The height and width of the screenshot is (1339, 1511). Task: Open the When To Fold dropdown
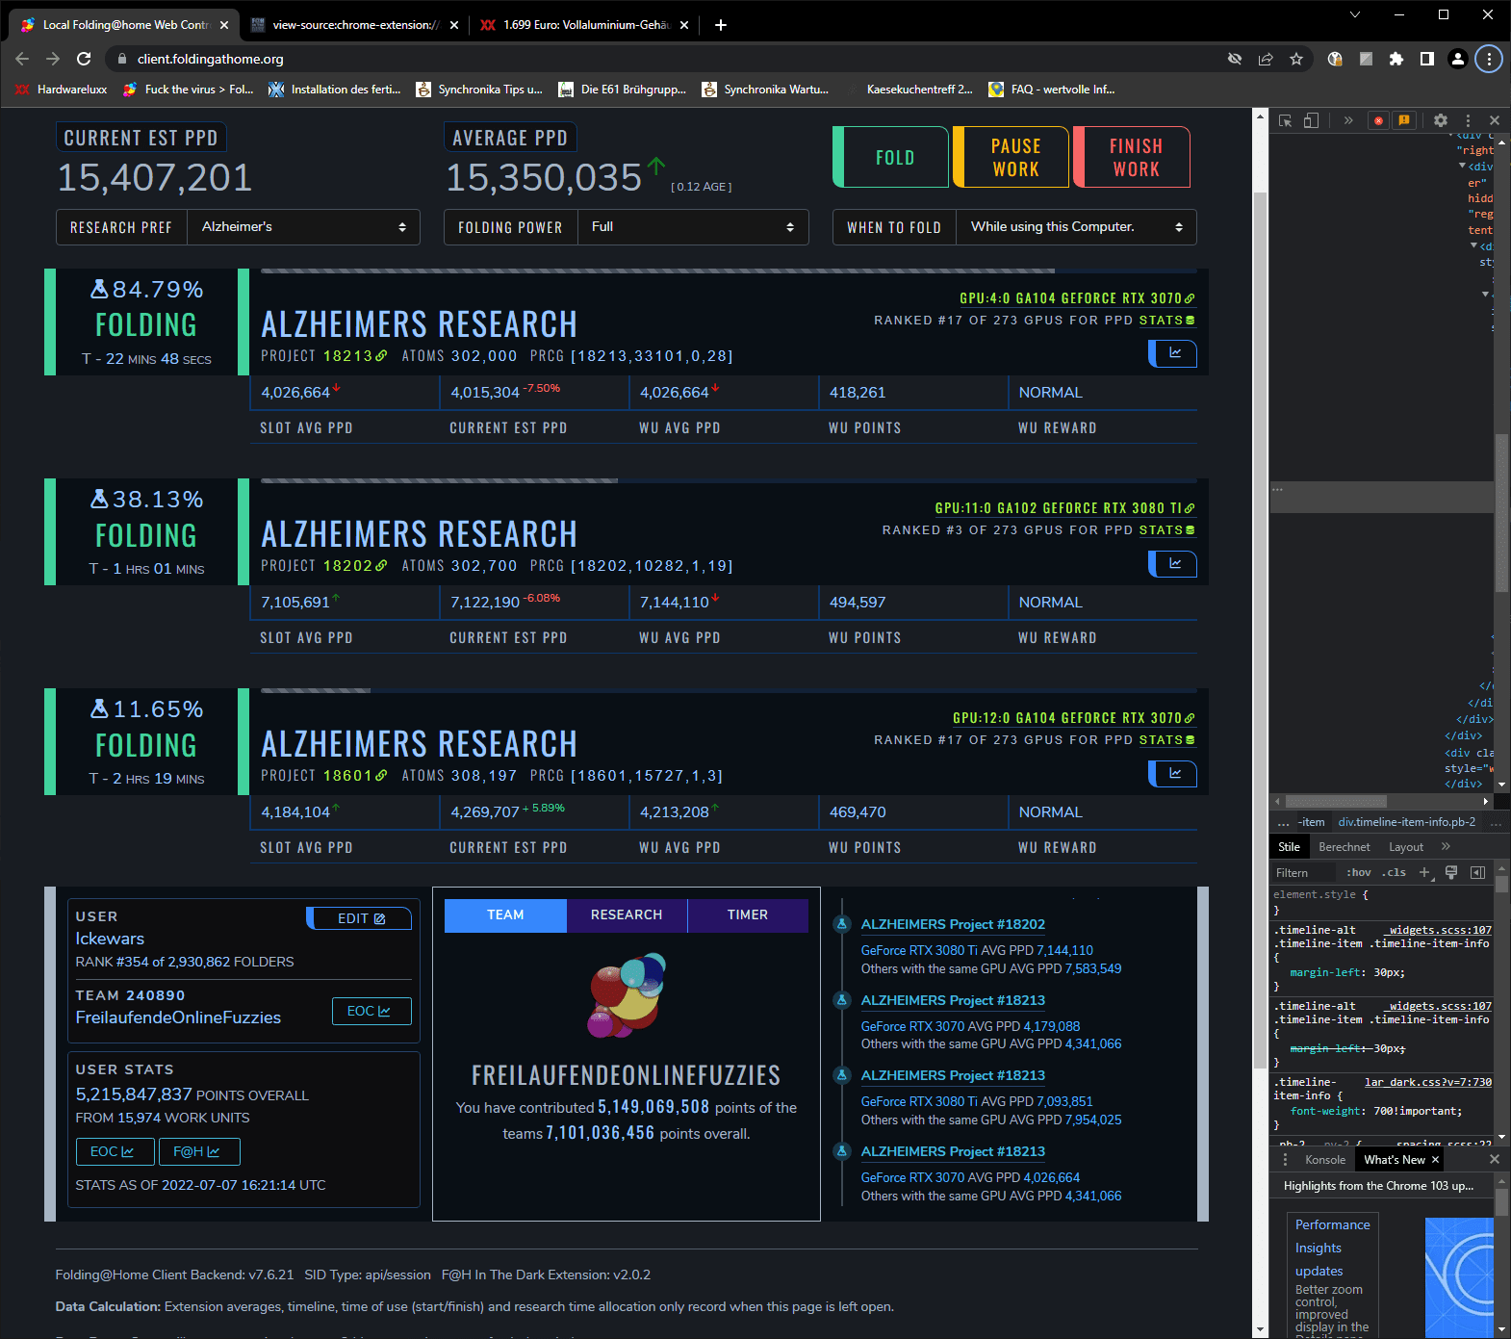pyautogui.click(x=1076, y=227)
